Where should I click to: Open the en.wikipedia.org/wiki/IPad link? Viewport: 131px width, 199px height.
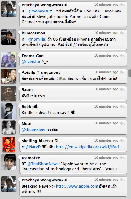pos(87,147)
